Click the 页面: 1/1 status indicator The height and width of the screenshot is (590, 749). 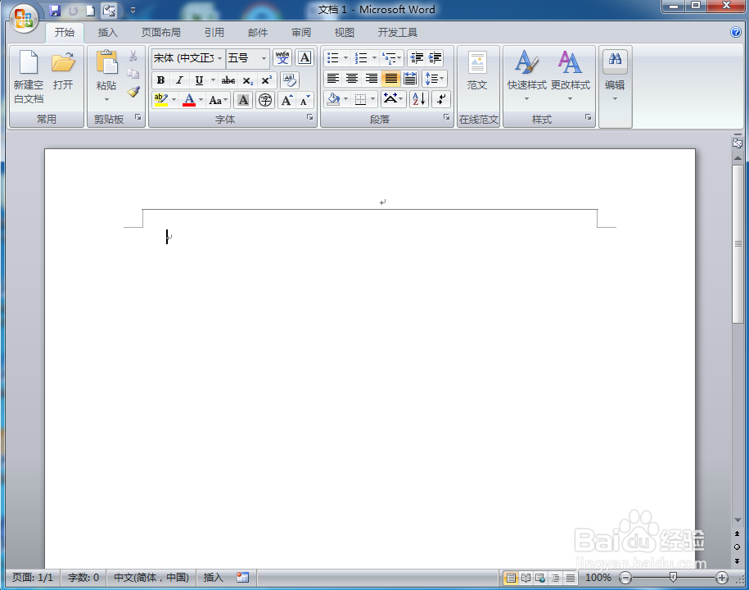(x=33, y=578)
